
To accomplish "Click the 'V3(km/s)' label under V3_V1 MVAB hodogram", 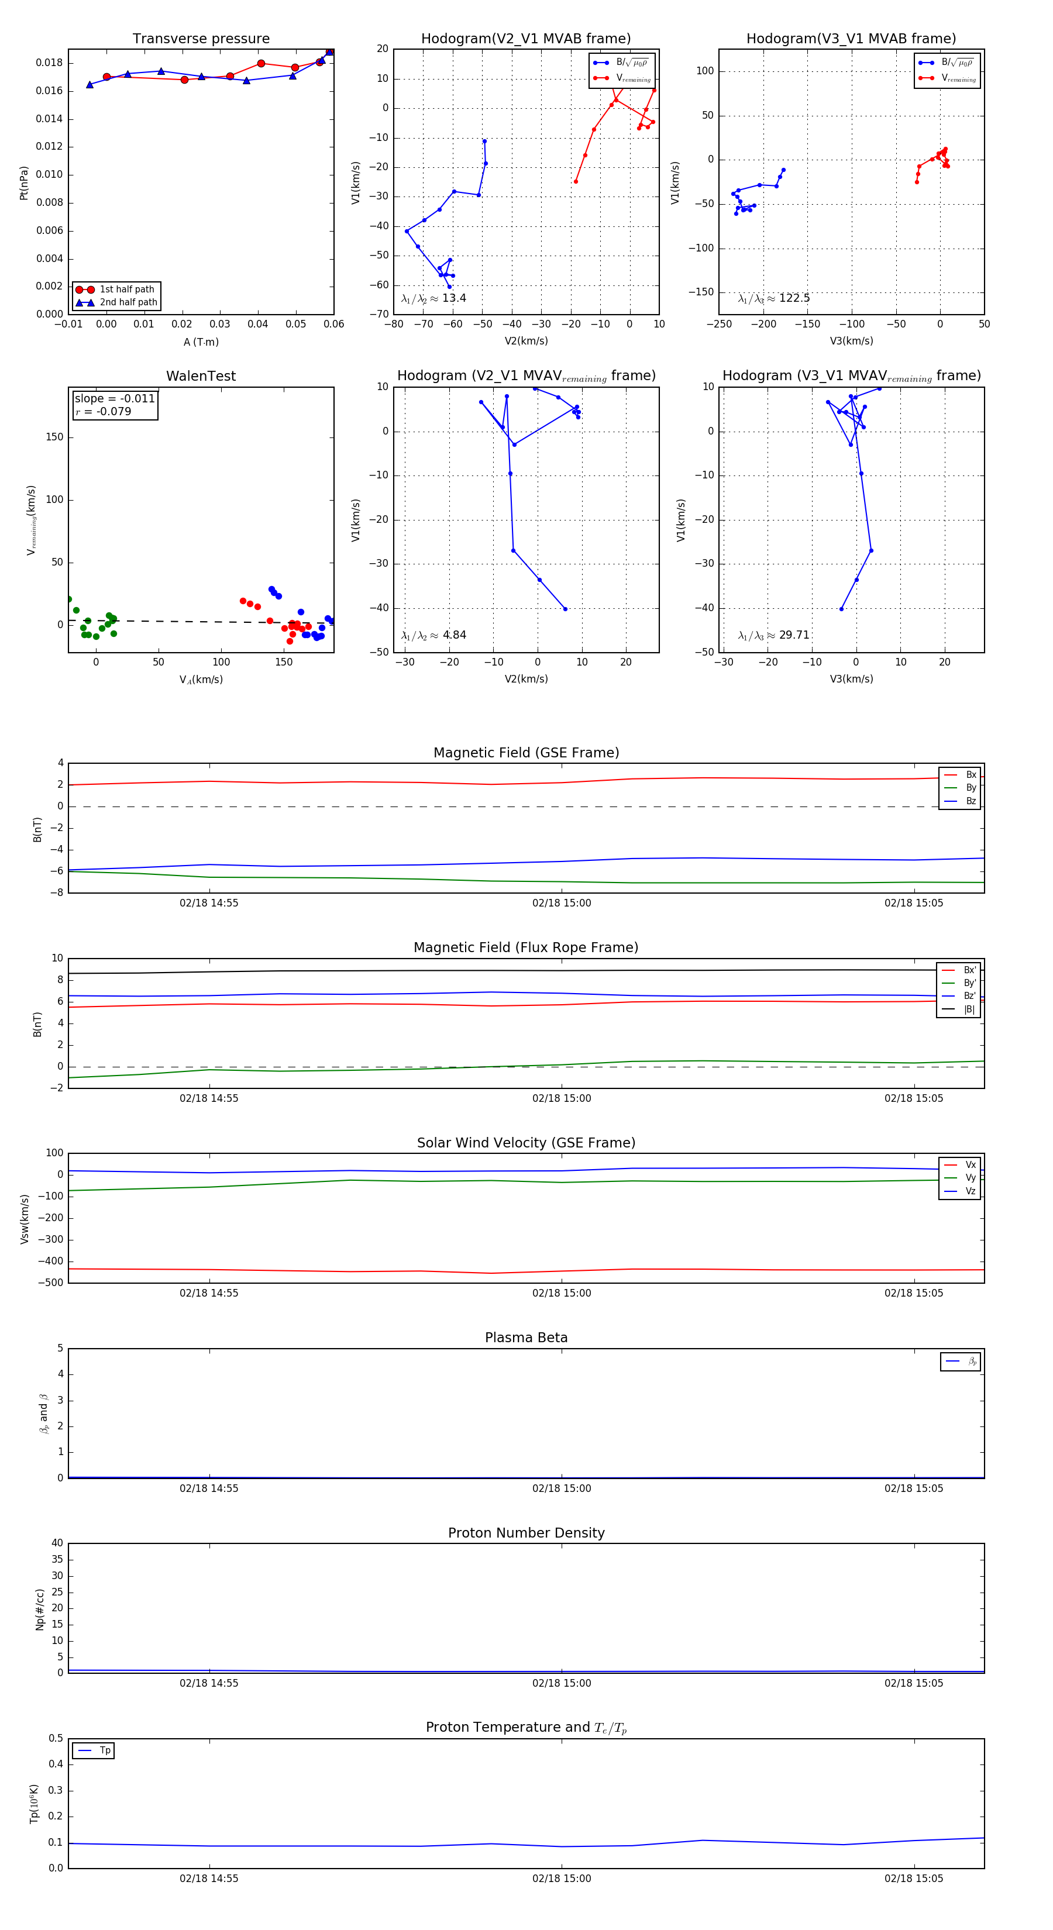I will tap(851, 341).
